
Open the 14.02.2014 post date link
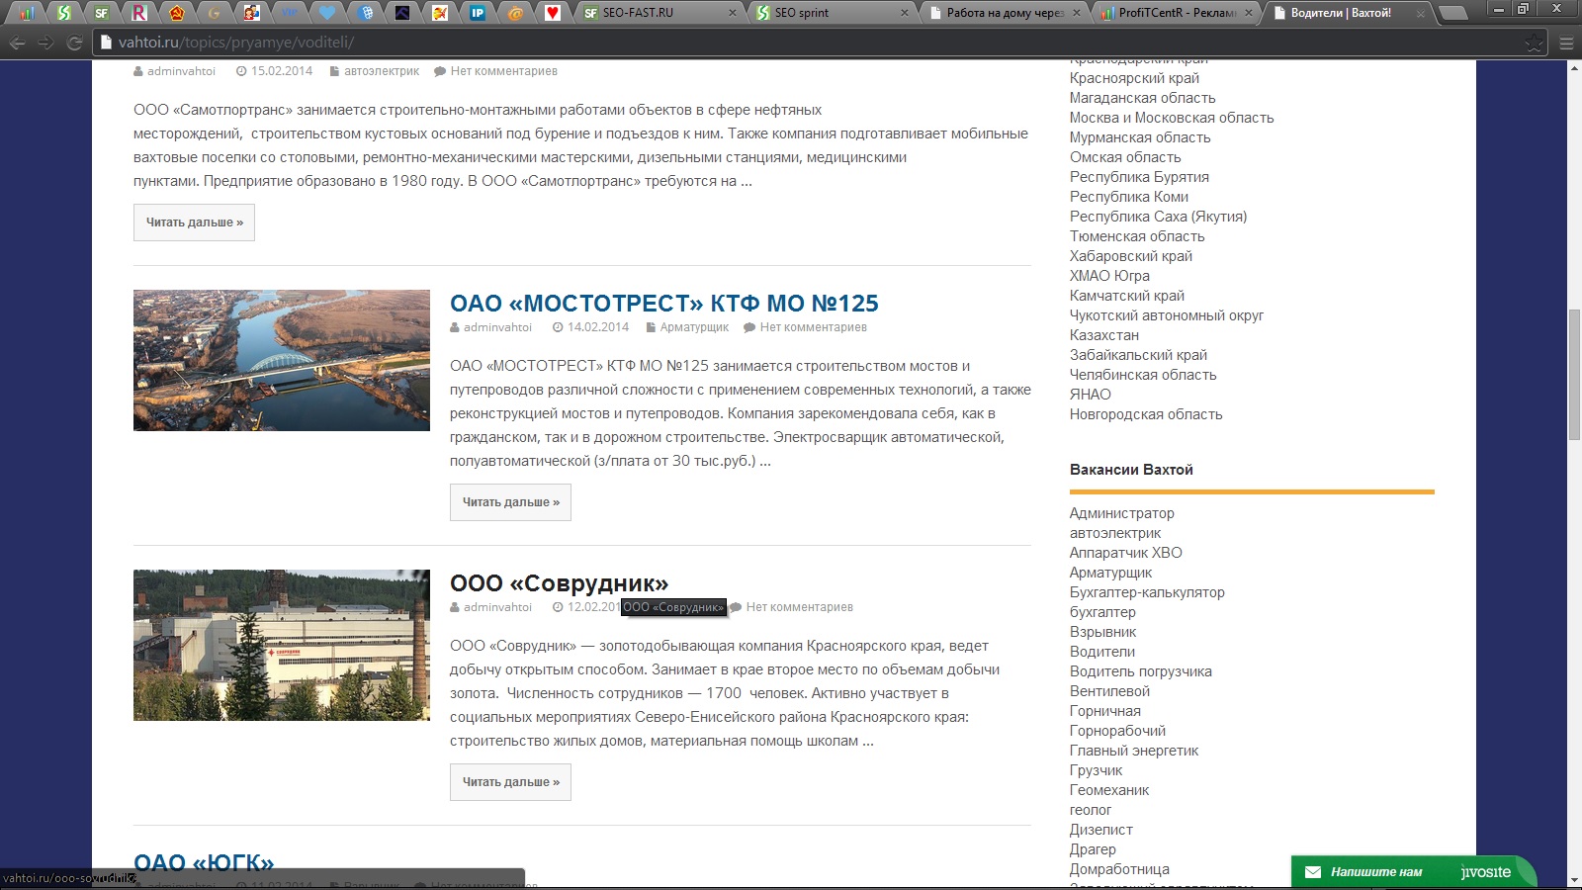click(598, 327)
